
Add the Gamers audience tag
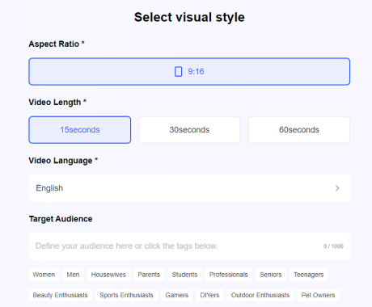tap(177, 295)
